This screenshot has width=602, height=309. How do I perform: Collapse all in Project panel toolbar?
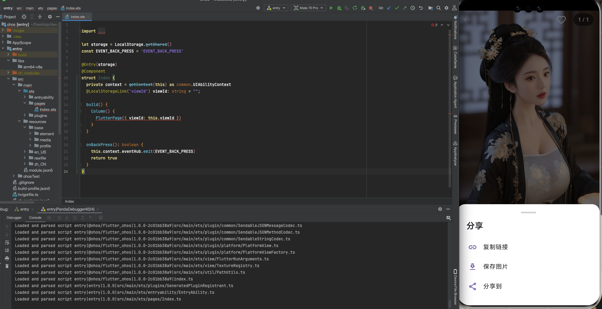40,17
